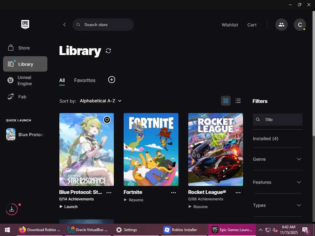Launch Blue Protocol
This screenshot has width=315, height=236.
[x=69, y=206]
